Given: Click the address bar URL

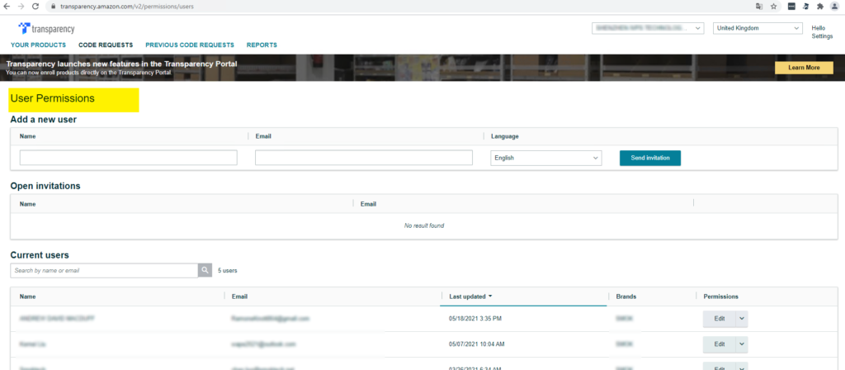Looking at the screenshot, I should [x=125, y=7].
